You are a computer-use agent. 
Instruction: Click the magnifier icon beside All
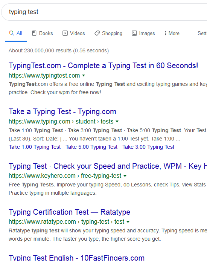pyautogui.click(x=12, y=33)
